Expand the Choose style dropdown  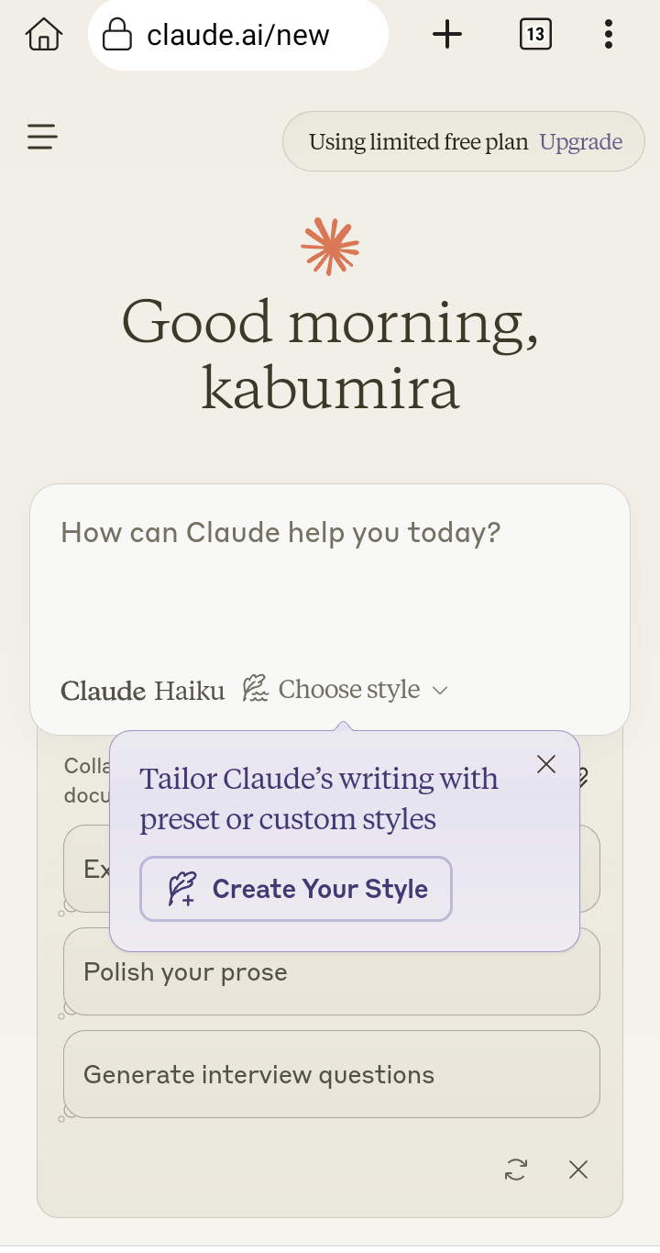[348, 690]
